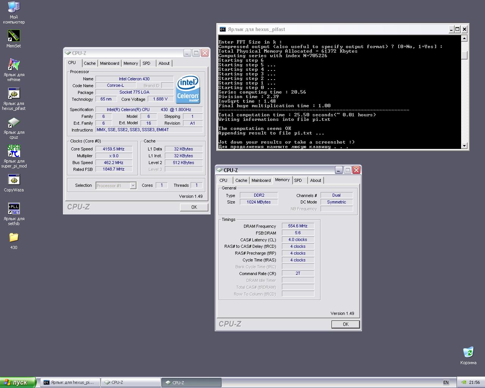The width and height of the screenshot is (485, 388).
Task: Select the super_pi_mod shortcut icon
Action: 14,151
